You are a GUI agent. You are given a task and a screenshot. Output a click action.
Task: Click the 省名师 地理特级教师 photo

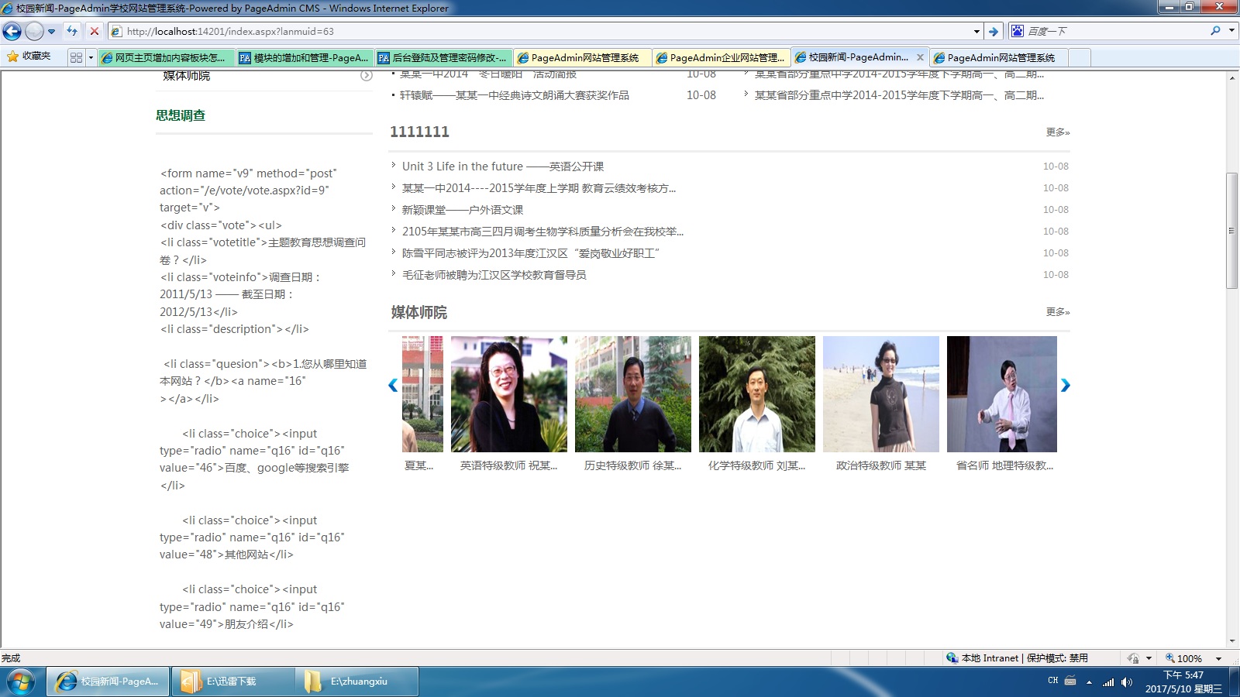1002,394
